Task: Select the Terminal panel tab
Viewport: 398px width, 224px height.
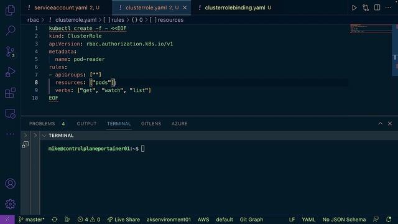Action: [x=119, y=124]
